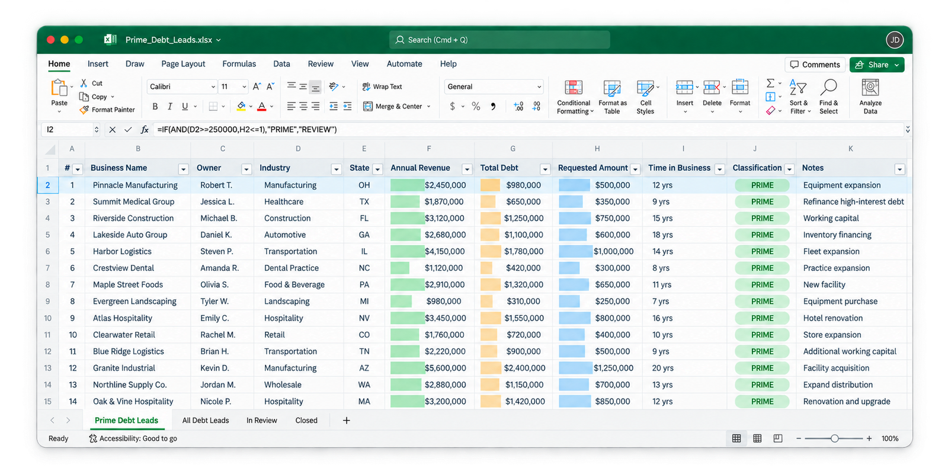948x474 pixels.
Task: Open the Classification column filter dropdown
Action: (x=789, y=169)
